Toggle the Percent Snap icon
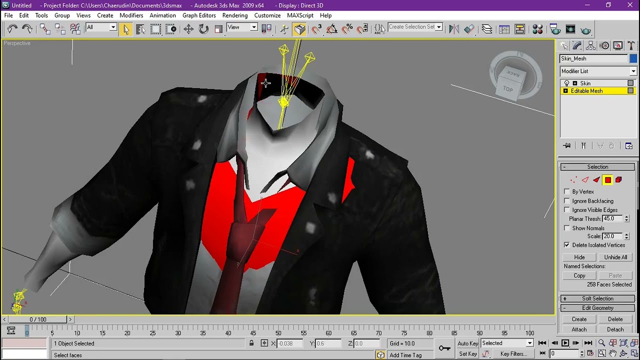Image resolution: width=640 pixels, height=360 pixels. tap(347, 29)
